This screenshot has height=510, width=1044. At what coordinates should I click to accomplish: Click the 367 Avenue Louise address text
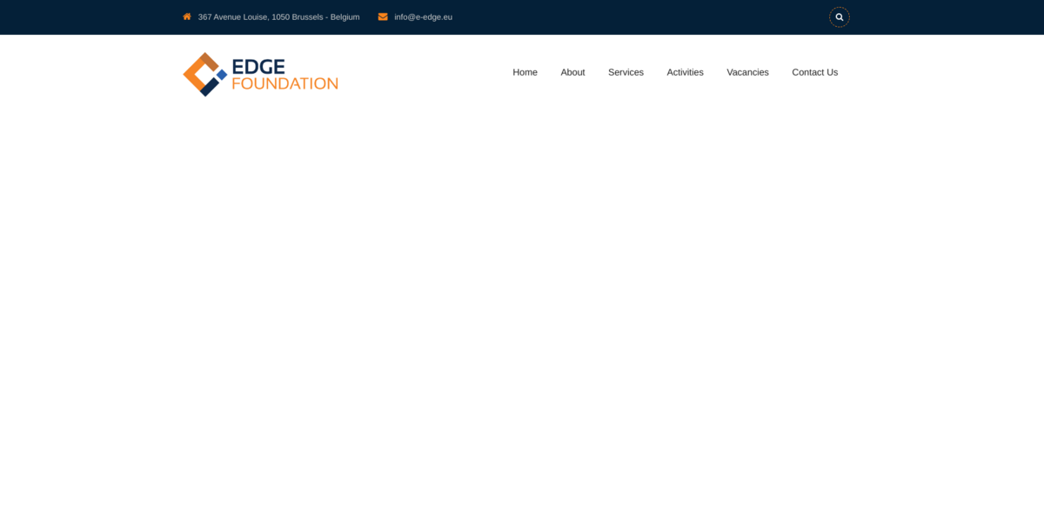[232, 17]
